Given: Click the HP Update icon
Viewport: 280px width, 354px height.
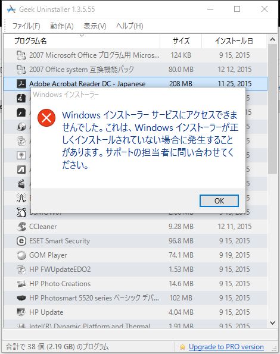Looking at the screenshot, I should point(21,312).
